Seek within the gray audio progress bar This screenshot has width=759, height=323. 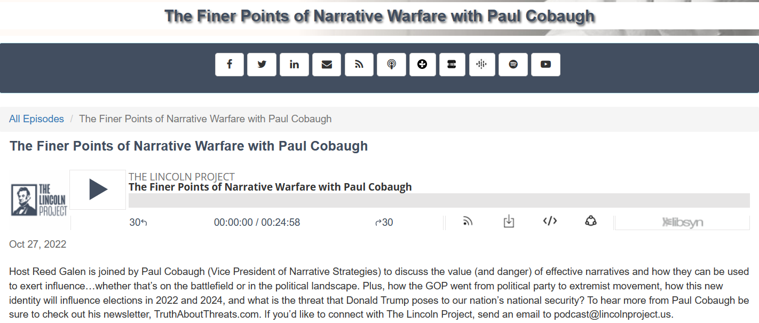439,200
